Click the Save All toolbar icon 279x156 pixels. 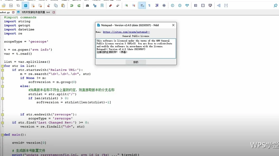click(18, 6)
